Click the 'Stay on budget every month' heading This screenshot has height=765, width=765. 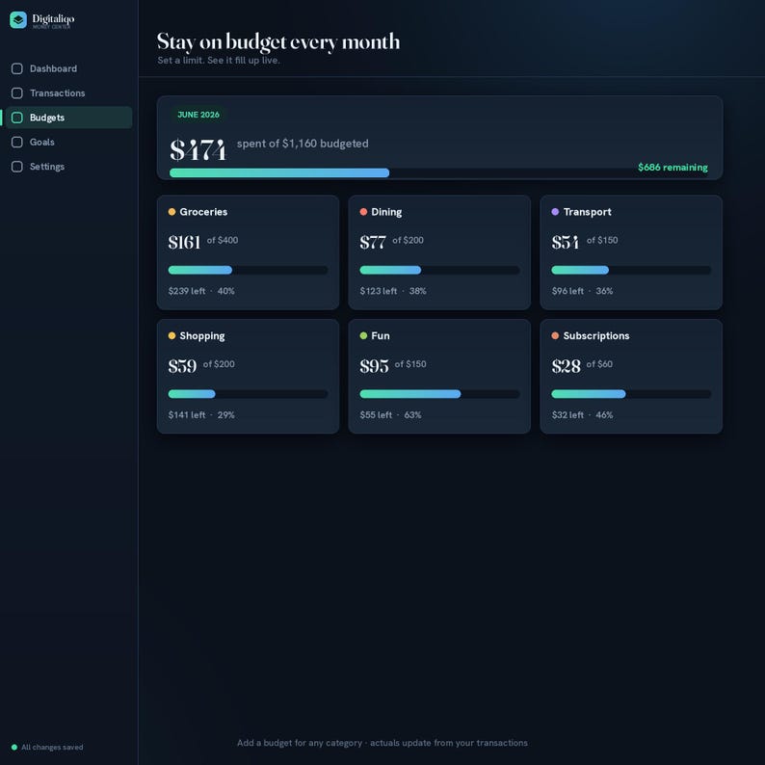tap(278, 41)
